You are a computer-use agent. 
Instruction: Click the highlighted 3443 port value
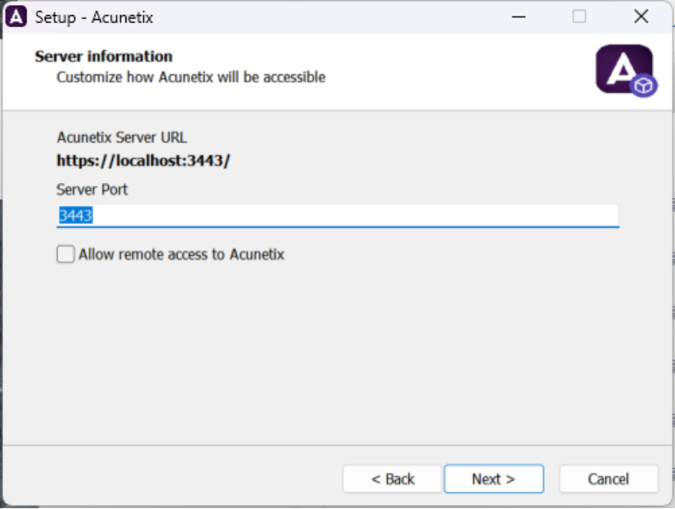tap(76, 215)
